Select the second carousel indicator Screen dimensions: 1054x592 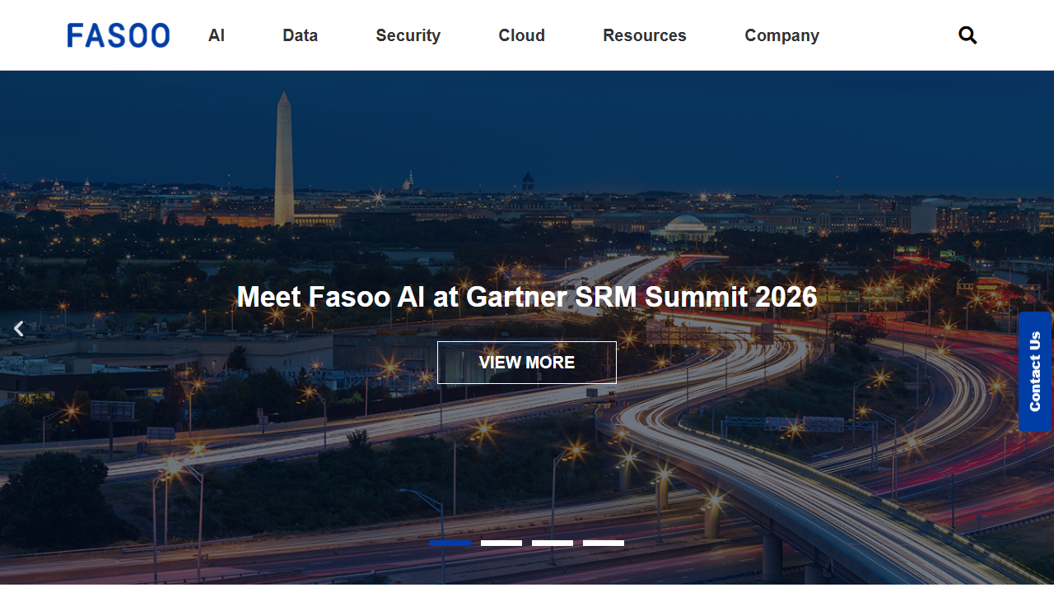pyautogui.click(x=501, y=543)
